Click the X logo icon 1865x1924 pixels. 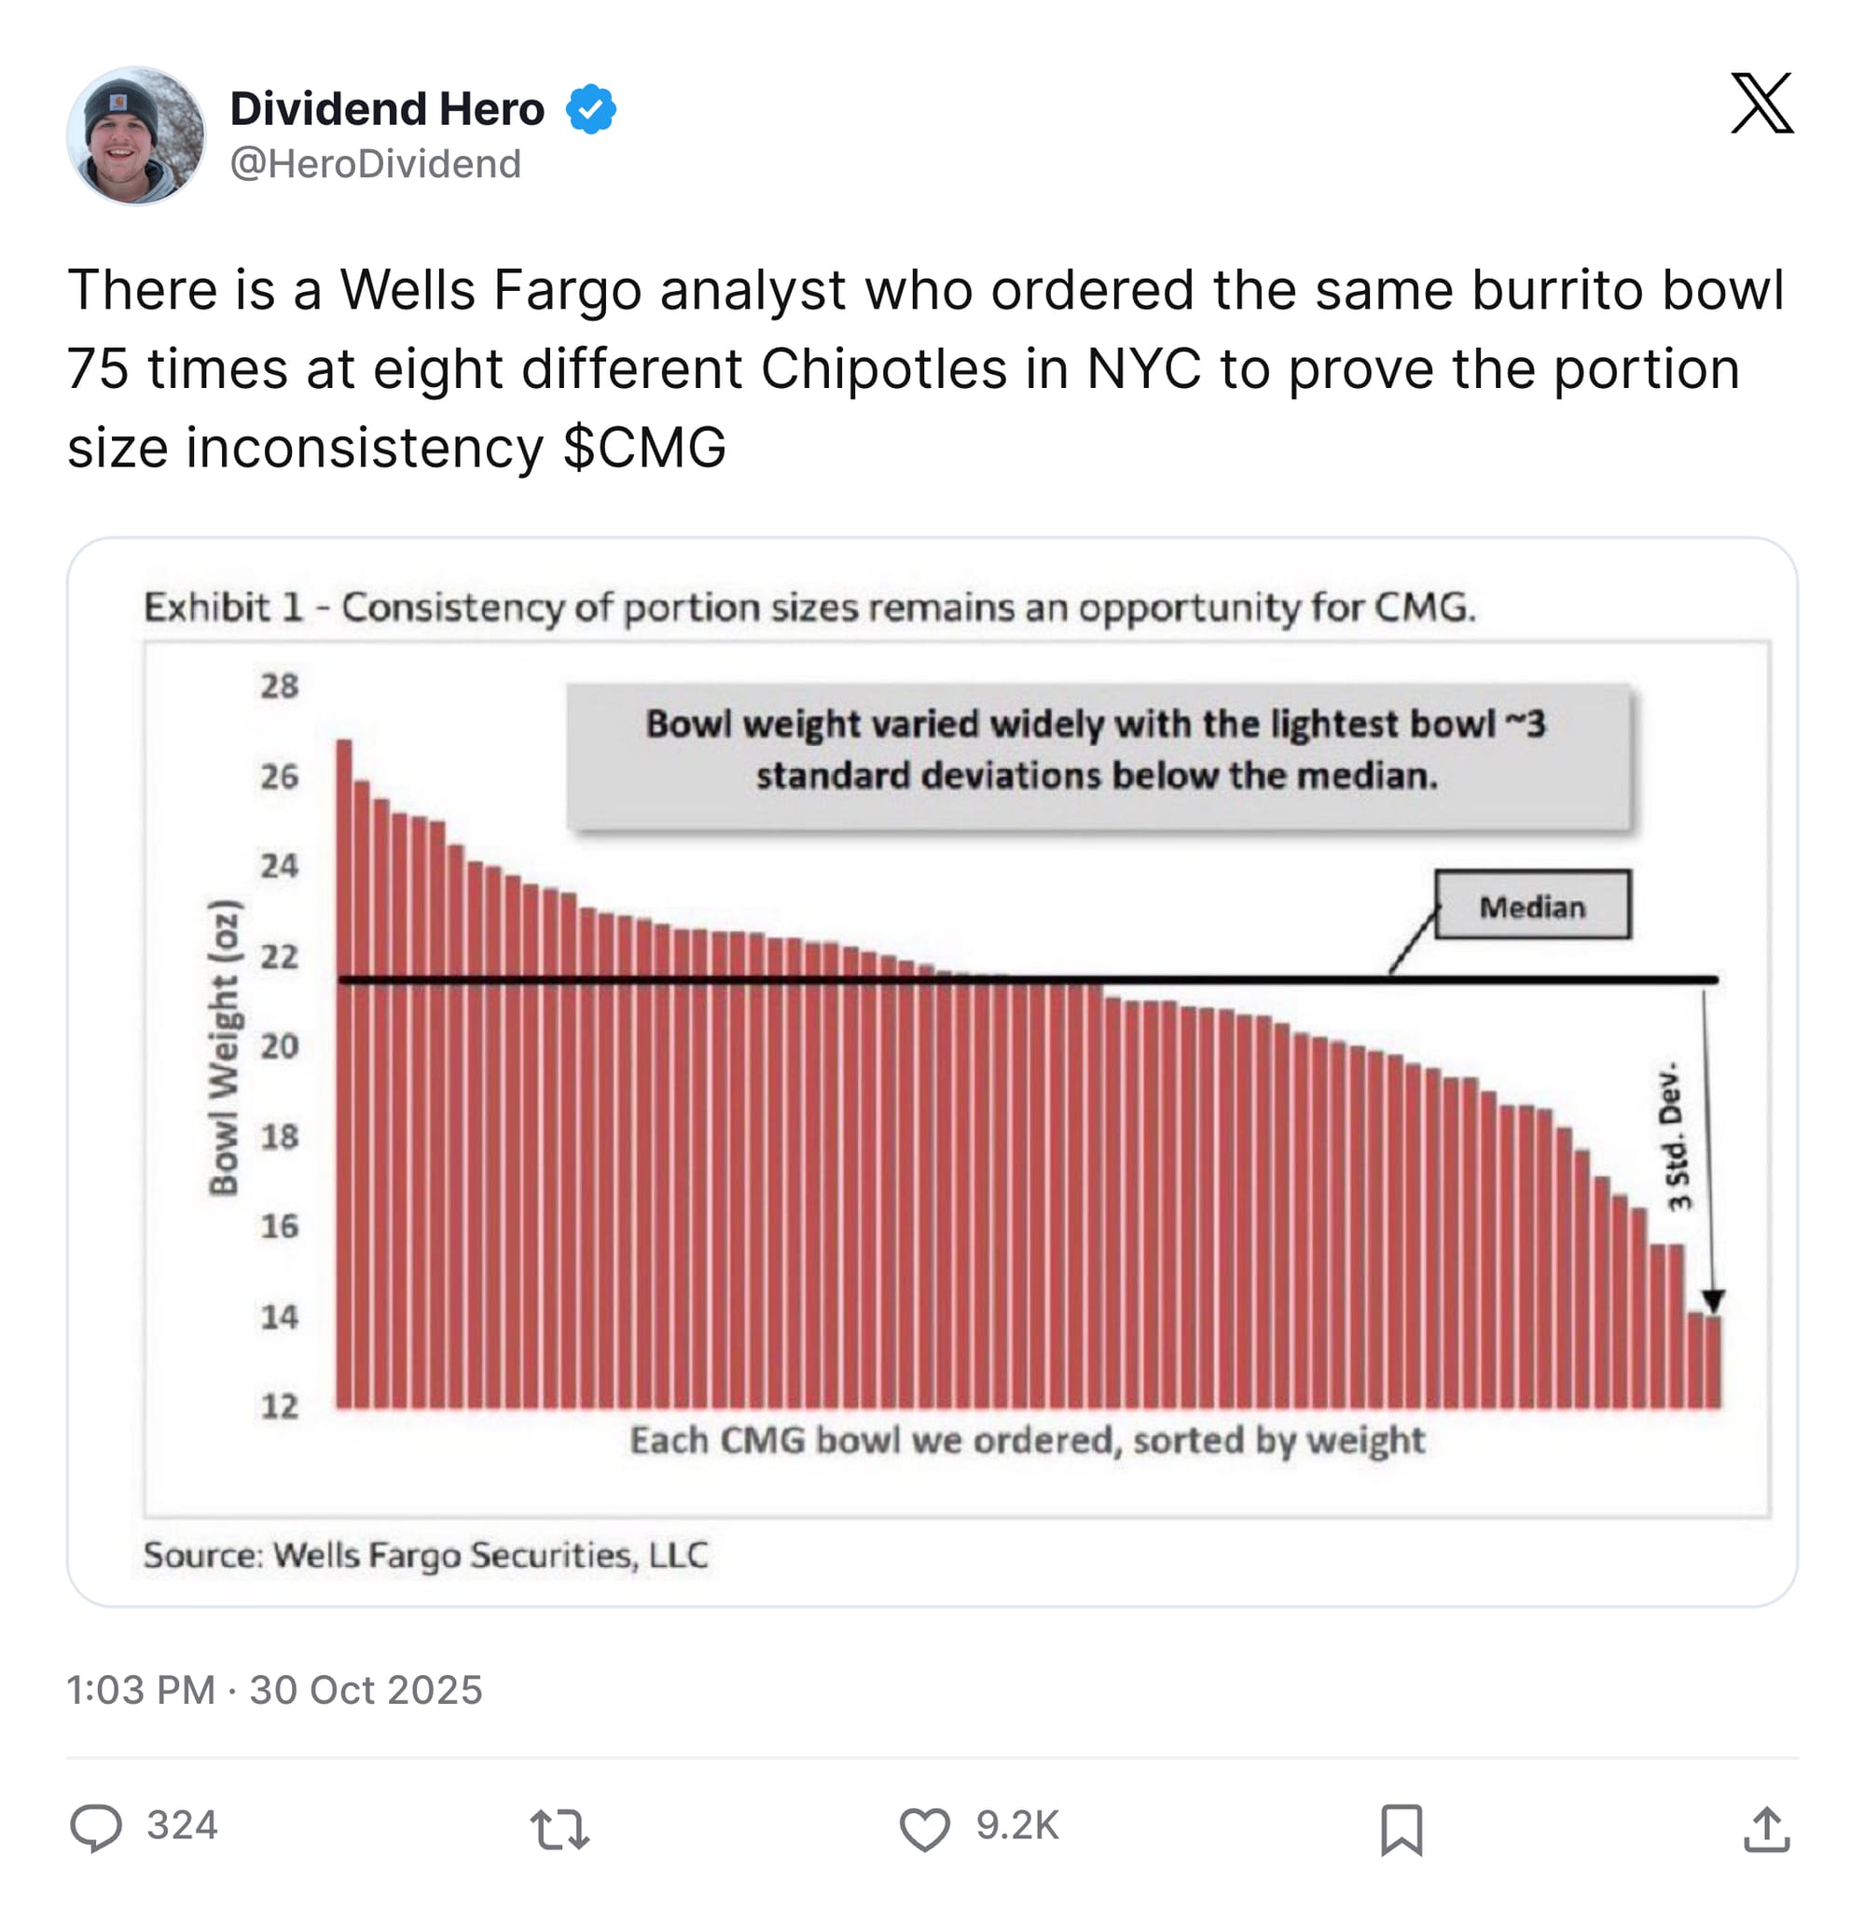[x=1761, y=102]
